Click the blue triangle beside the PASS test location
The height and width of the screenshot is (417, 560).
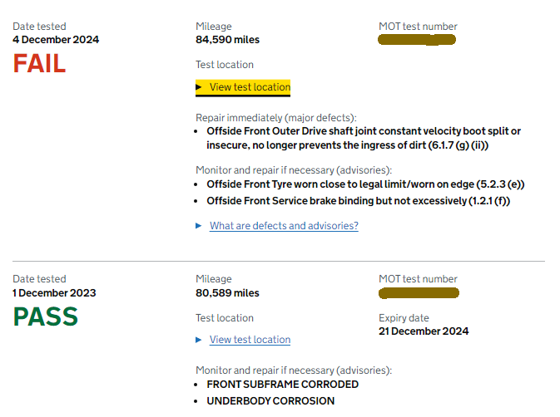199,340
